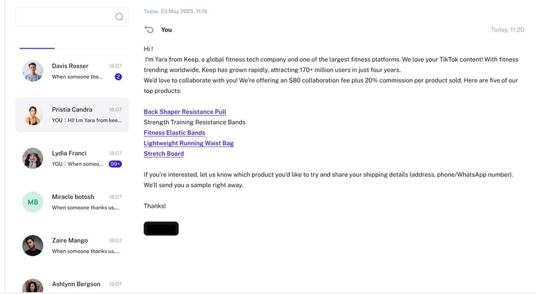Open Zaire Mango's avatar
Screen dimensions: 536x294
coord(33,246)
